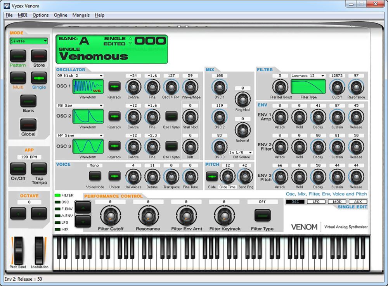
Task: Click the Glide Time knob
Action: tap(227, 177)
